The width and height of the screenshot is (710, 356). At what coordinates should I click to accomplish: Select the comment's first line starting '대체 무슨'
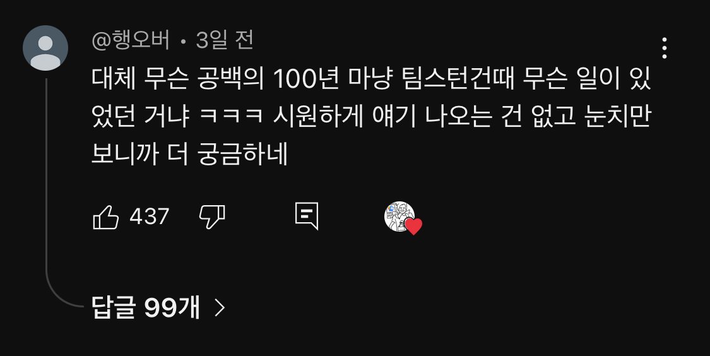point(371,80)
